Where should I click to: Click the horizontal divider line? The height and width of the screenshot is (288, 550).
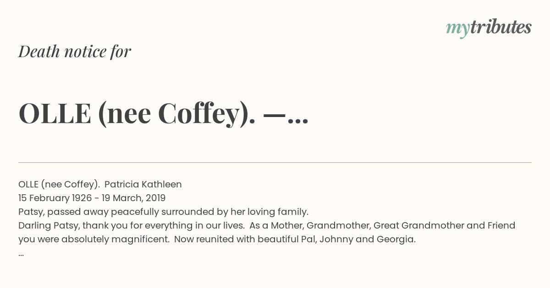(275, 162)
